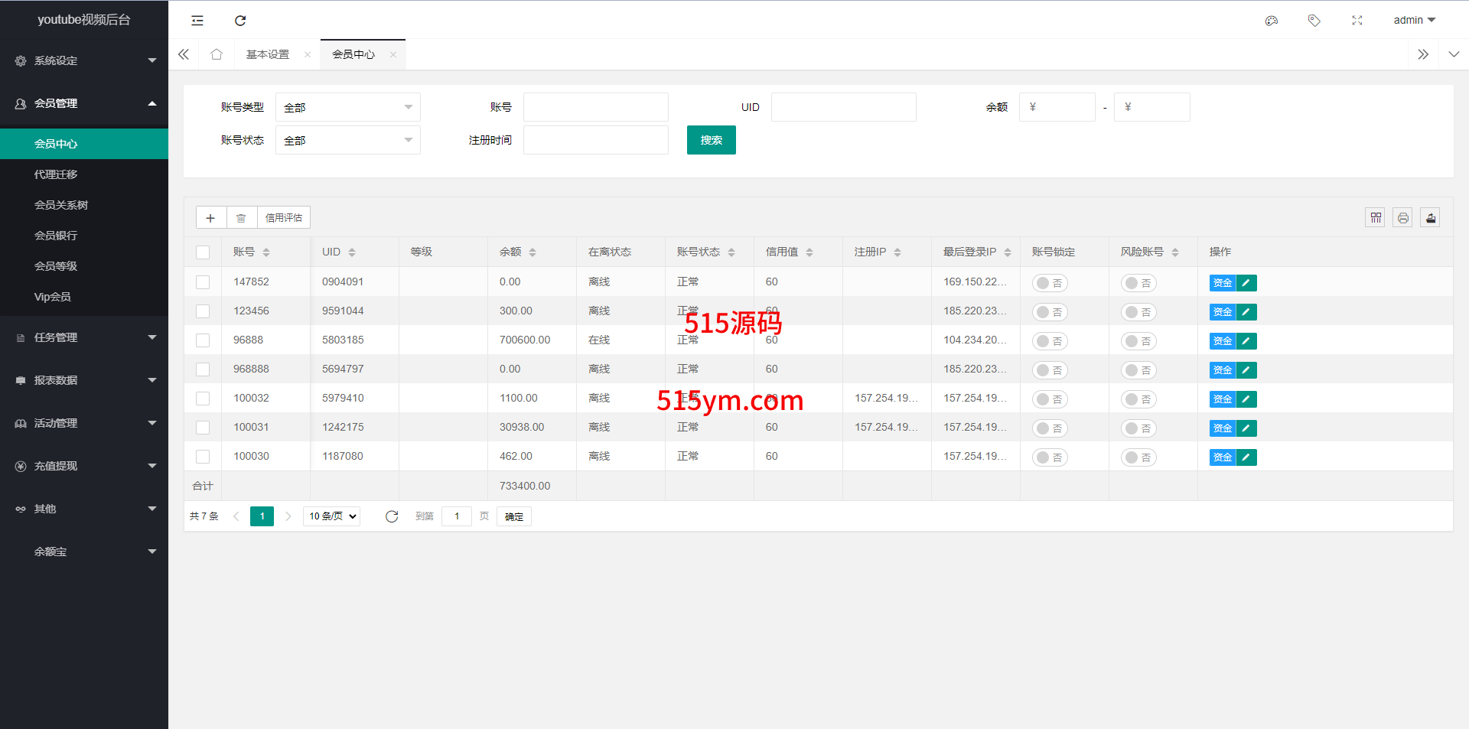The height and width of the screenshot is (729, 1469).
Task: Click the tag note icon in header
Action: coord(1314,21)
